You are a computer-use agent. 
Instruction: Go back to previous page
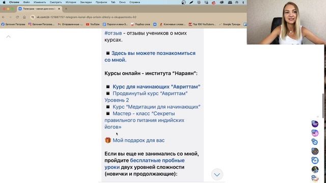pyautogui.click(x=4, y=17)
